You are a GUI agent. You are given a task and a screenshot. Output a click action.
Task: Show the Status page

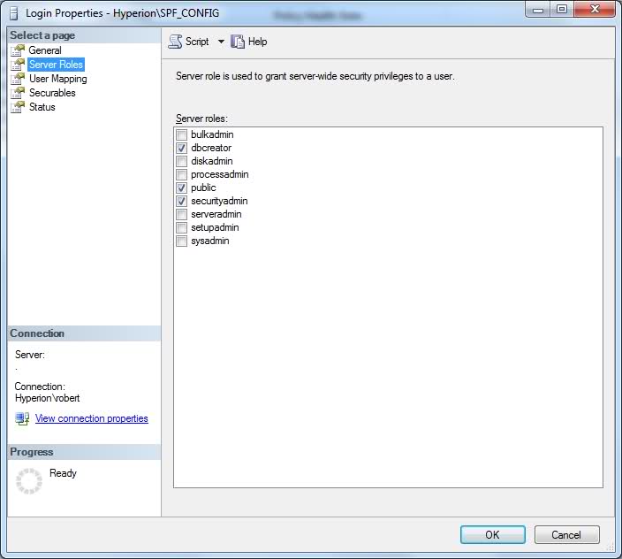click(42, 107)
